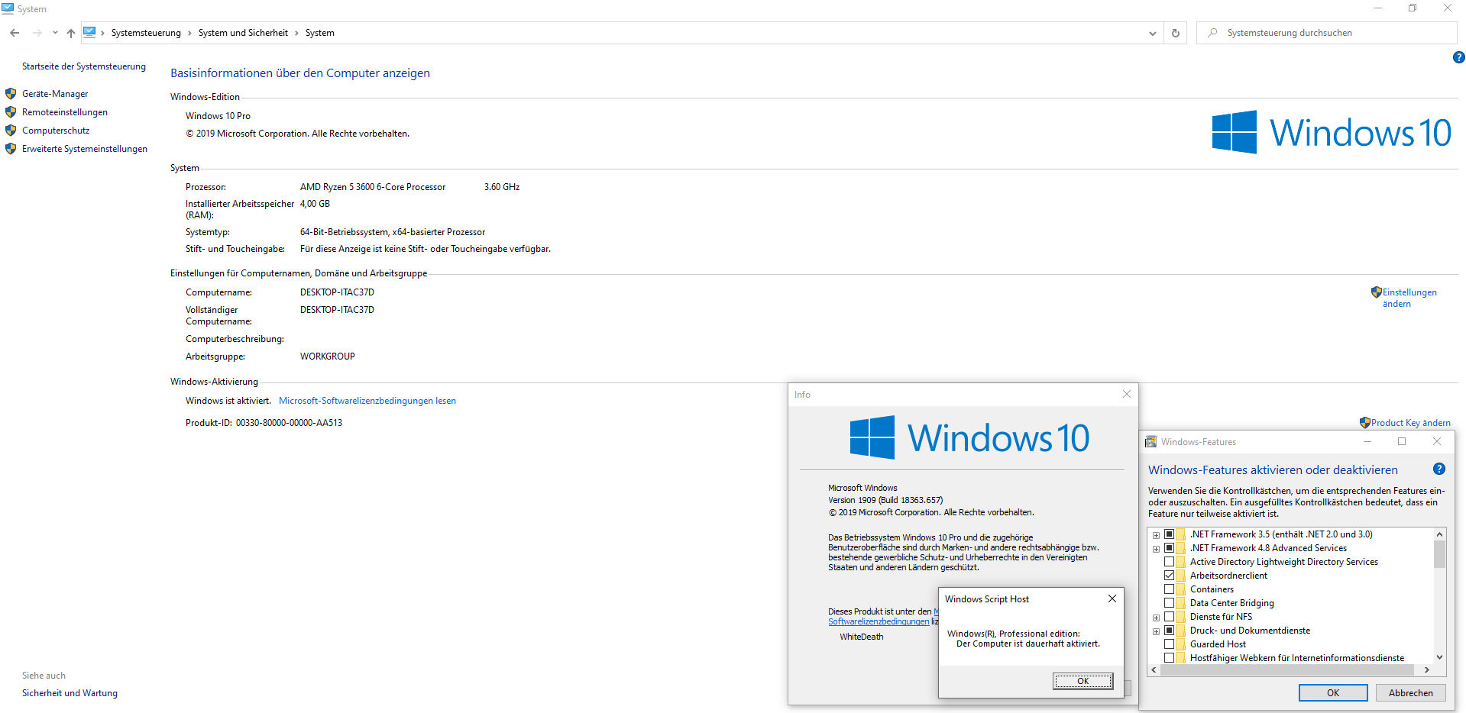Toggle Druck- und Dokumentdienste checkbox
The width and height of the screenshot is (1466, 713).
[x=1169, y=631]
